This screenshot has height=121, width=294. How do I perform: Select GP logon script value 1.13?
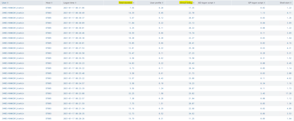pos(263,13)
